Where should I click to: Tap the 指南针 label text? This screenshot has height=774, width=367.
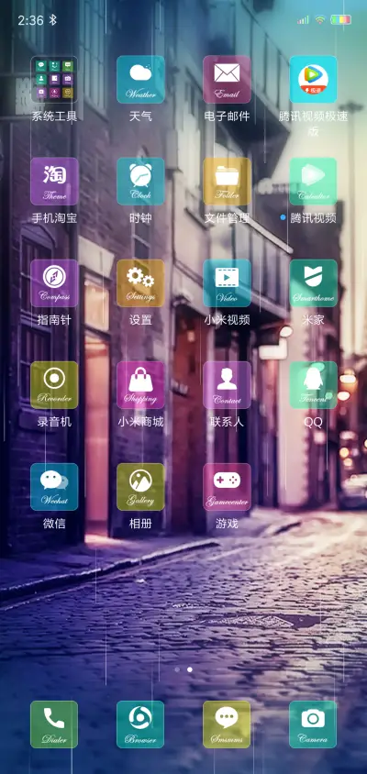click(x=54, y=320)
